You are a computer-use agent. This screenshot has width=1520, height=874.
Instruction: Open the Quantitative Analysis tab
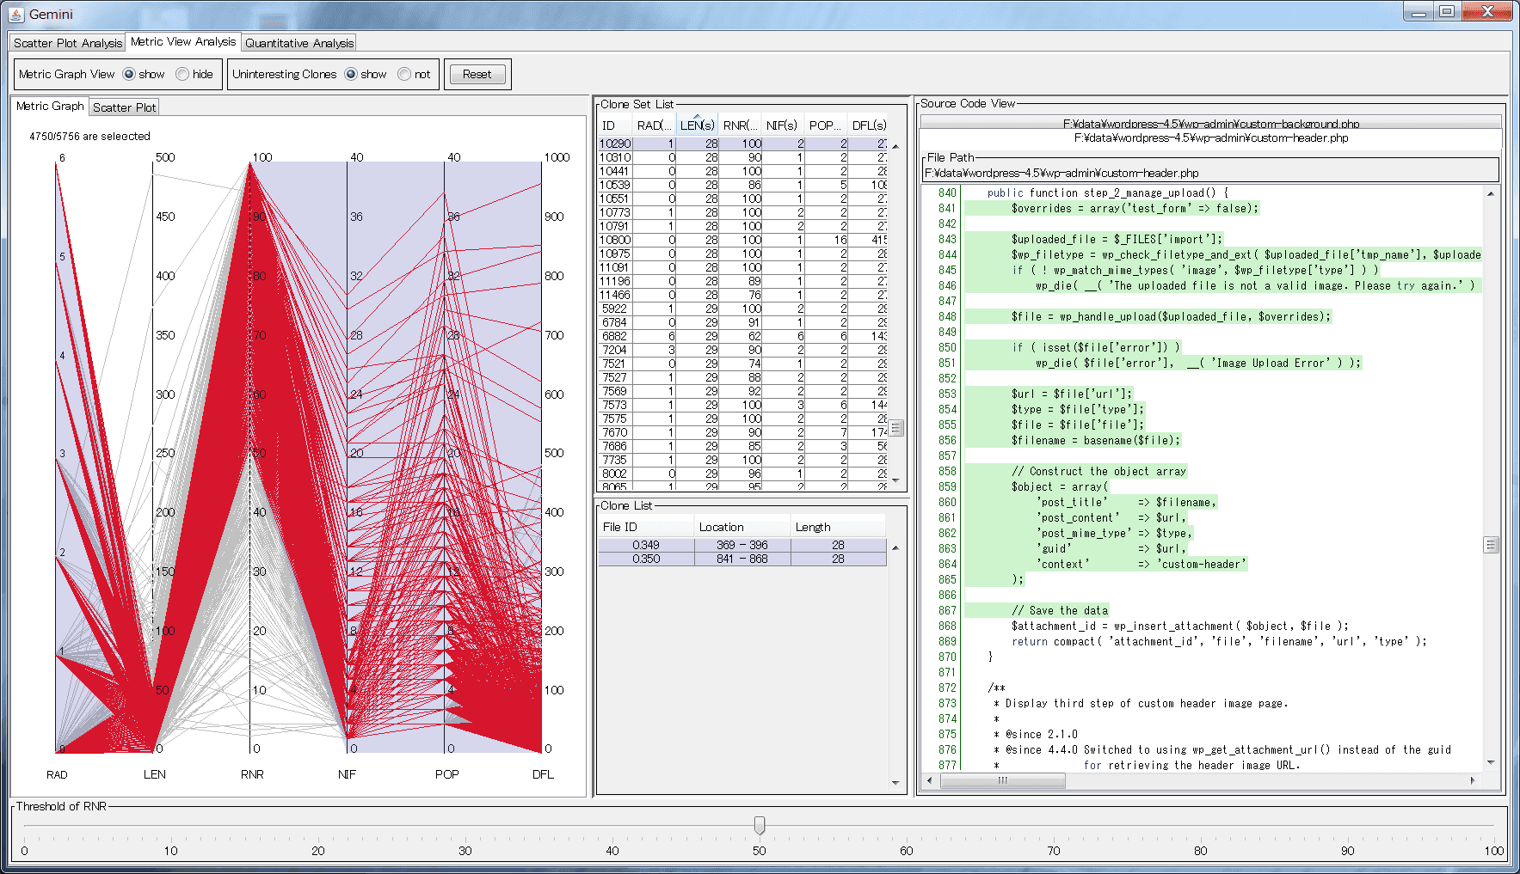(299, 43)
